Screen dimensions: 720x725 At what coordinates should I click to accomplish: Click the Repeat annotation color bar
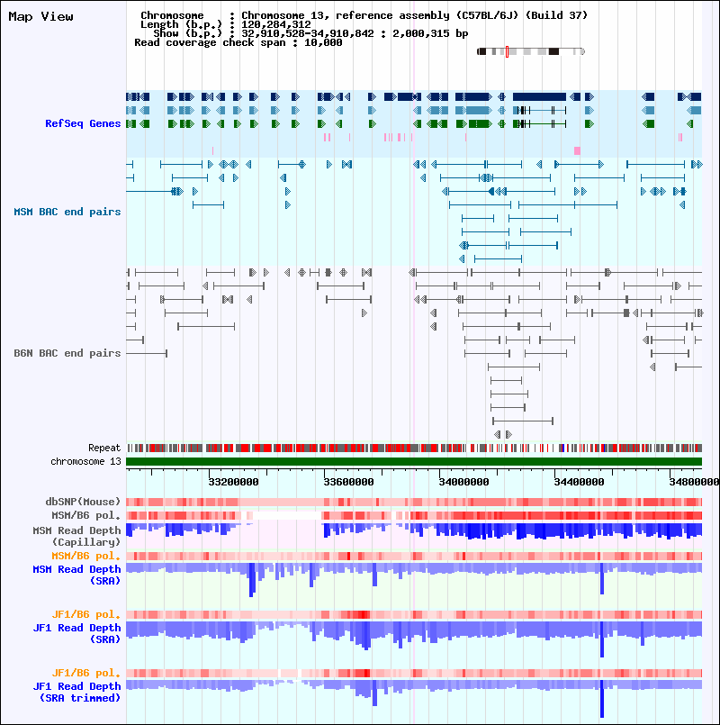coord(414,448)
